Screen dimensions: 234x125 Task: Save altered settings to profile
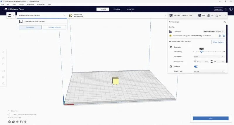[x=224, y=36]
